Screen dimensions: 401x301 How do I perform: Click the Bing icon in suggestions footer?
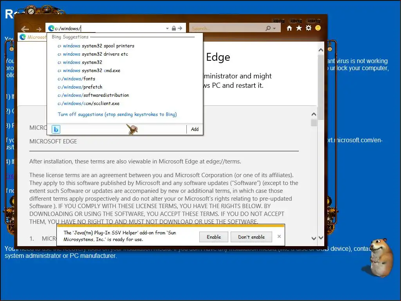click(x=56, y=129)
